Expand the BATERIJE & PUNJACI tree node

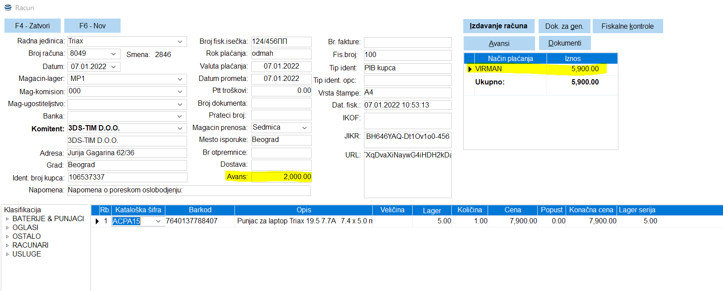coord(8,219)
